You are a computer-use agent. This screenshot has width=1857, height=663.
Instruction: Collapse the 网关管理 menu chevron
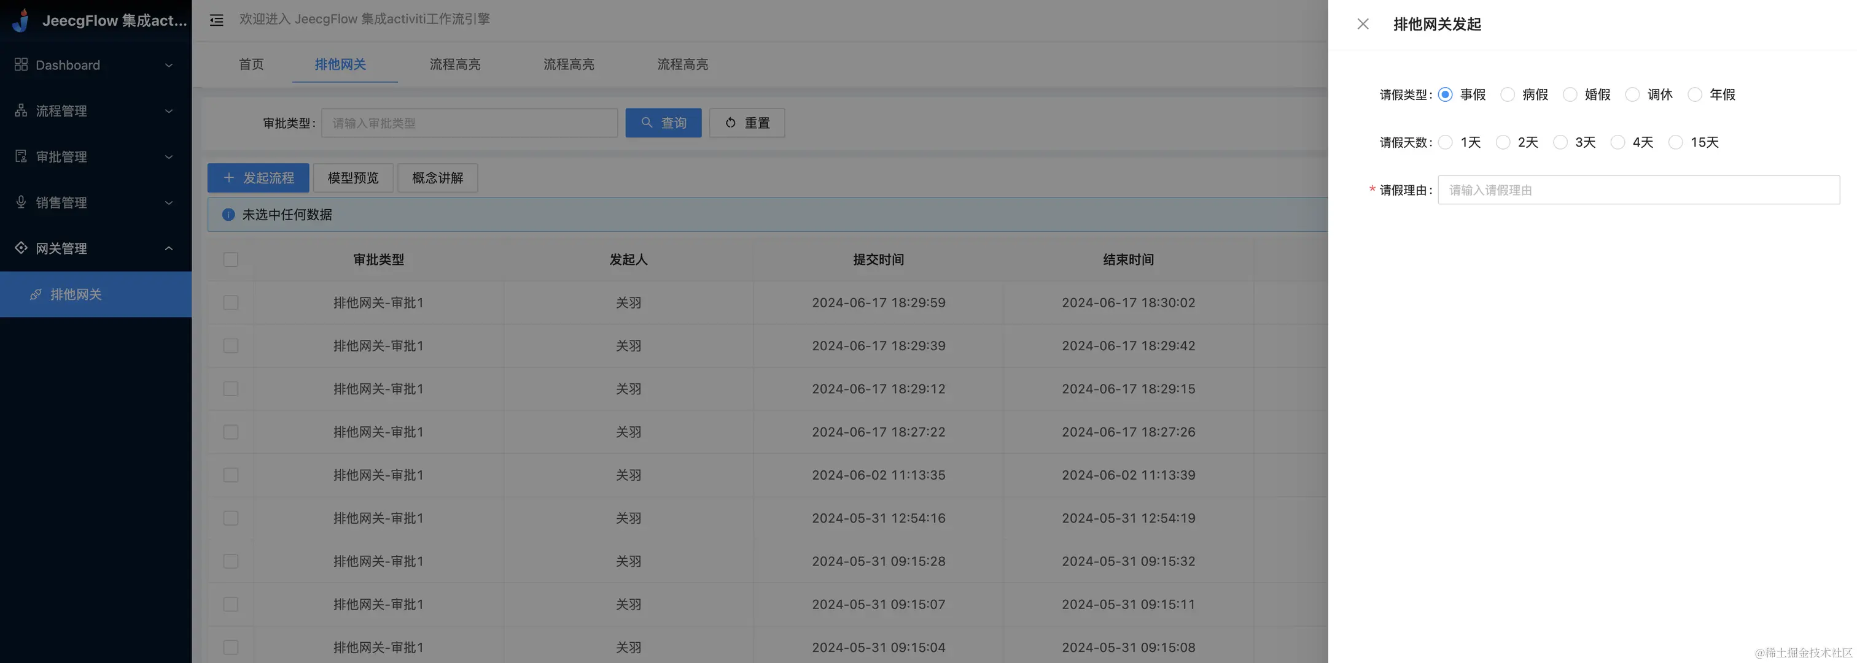coord(169,248)
